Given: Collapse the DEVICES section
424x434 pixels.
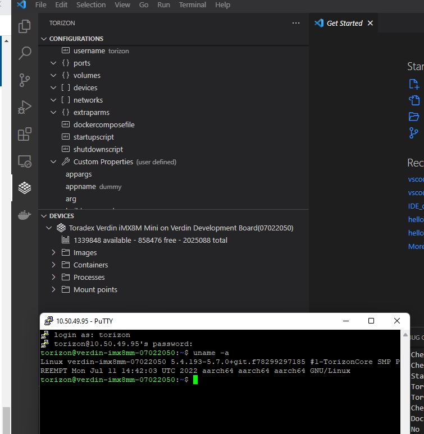Looking at the screenshot, I should [43, 216].
